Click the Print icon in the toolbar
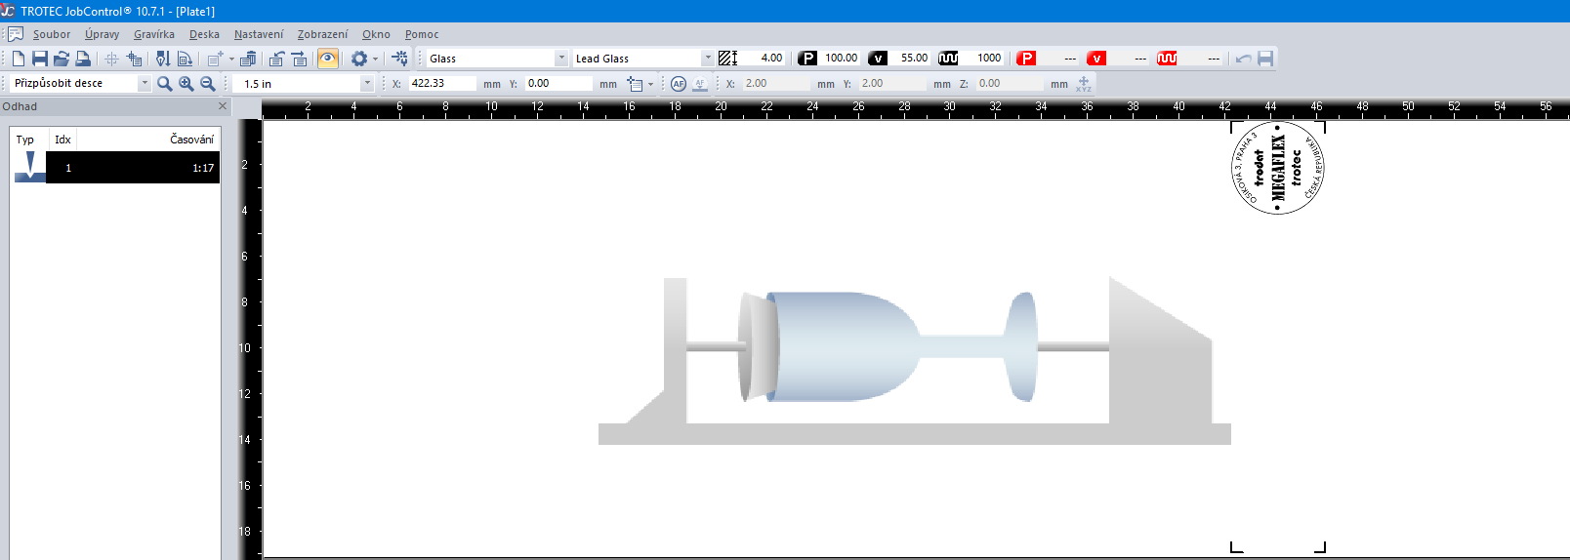Viewport: 1570px width, 560px height. point(83,59)
